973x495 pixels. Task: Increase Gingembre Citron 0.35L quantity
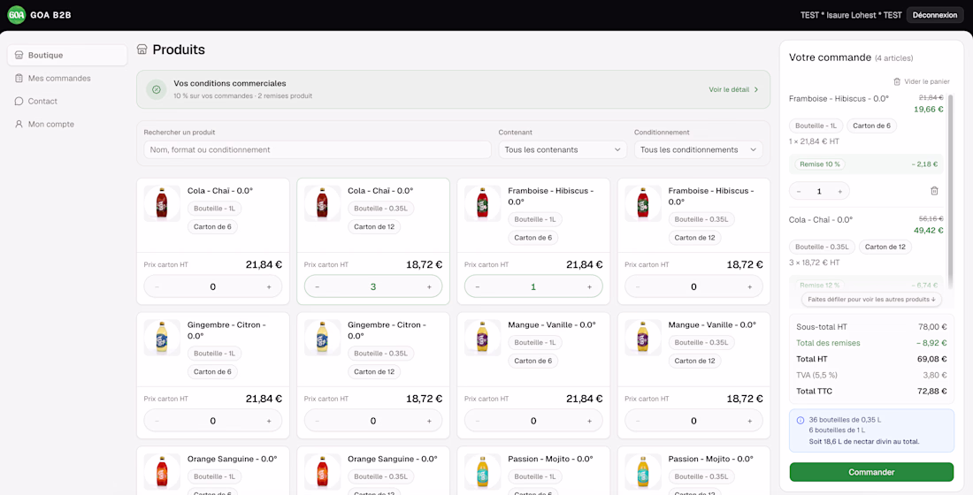tap(429, 421)
